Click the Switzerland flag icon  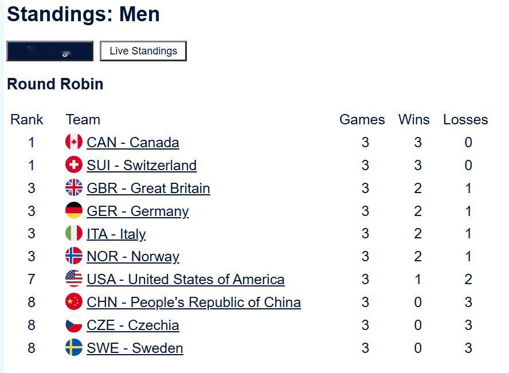click(74, 165)
